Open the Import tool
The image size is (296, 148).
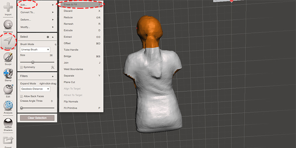coord(8,9)
